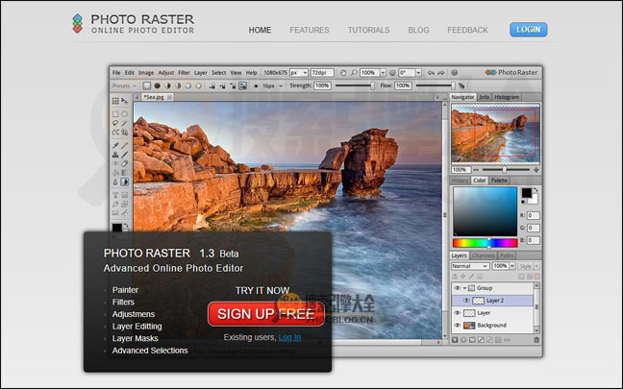Toggle the first highlighted mode button in options bar
The width and height of the screenshot is (623, 389).
coord(146,85)
